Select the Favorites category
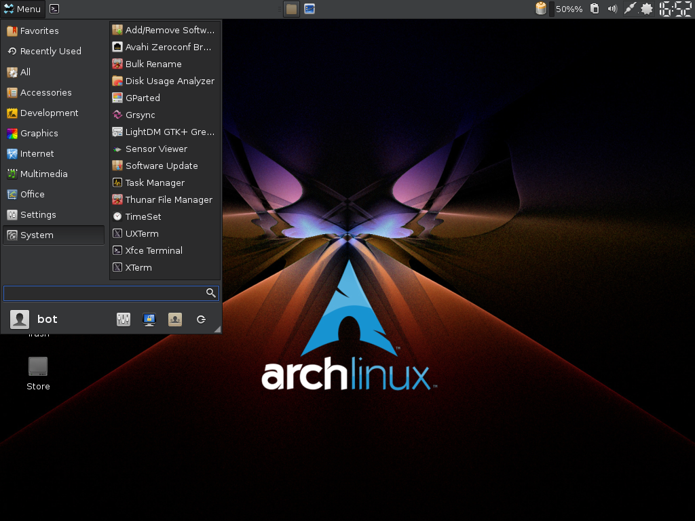The width and height of the screenshot is (695, 521). [54, 31]
